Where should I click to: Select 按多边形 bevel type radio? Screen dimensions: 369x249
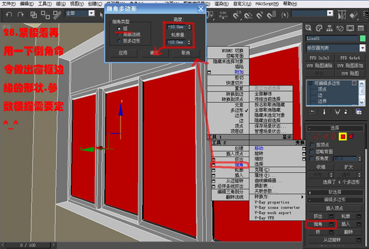(x=119, y=41)
